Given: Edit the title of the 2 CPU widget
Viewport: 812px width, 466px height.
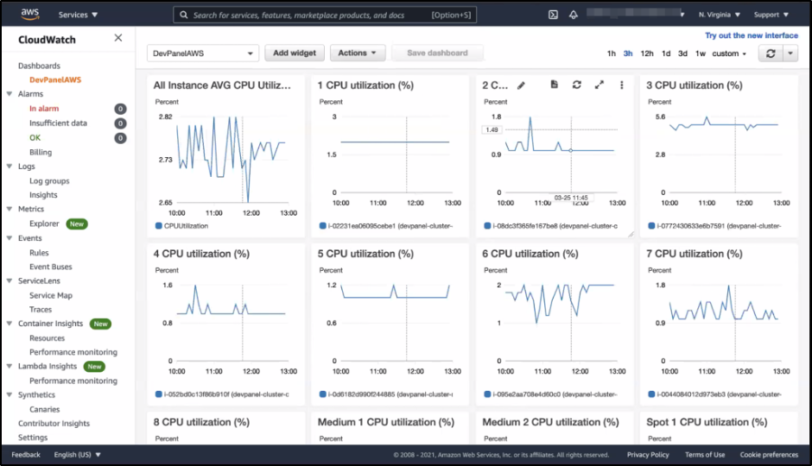Looking at the screenshot, I should pyautogui.click(x=521, y=85).
